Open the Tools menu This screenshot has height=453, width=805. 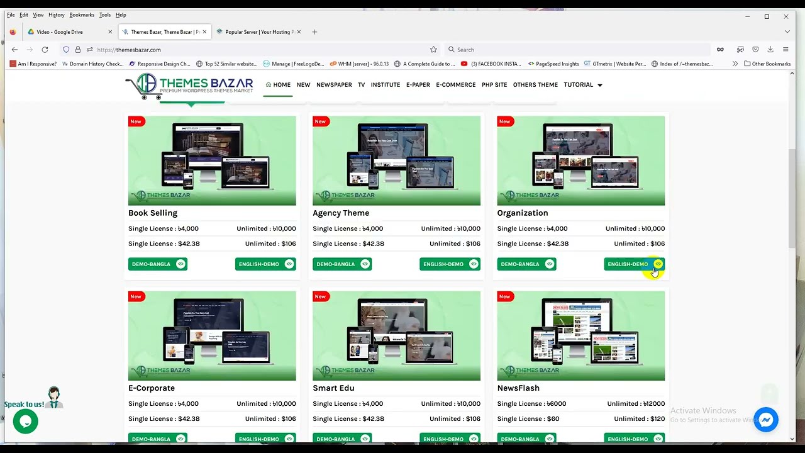coord(105,14)
